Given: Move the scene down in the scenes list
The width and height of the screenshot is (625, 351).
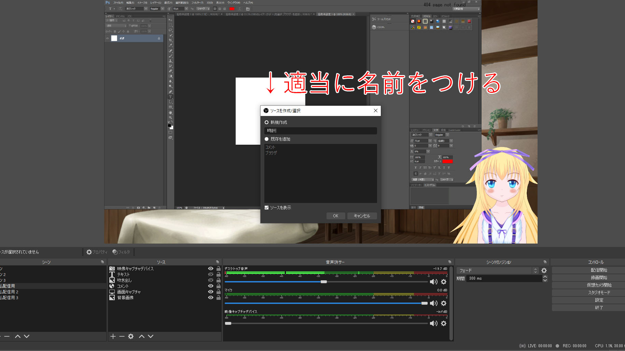Looking at the screenshot, I should 27,336.
